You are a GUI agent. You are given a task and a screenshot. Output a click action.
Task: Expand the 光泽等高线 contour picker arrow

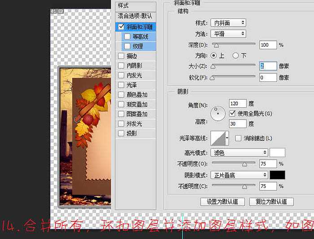(227, 138)
